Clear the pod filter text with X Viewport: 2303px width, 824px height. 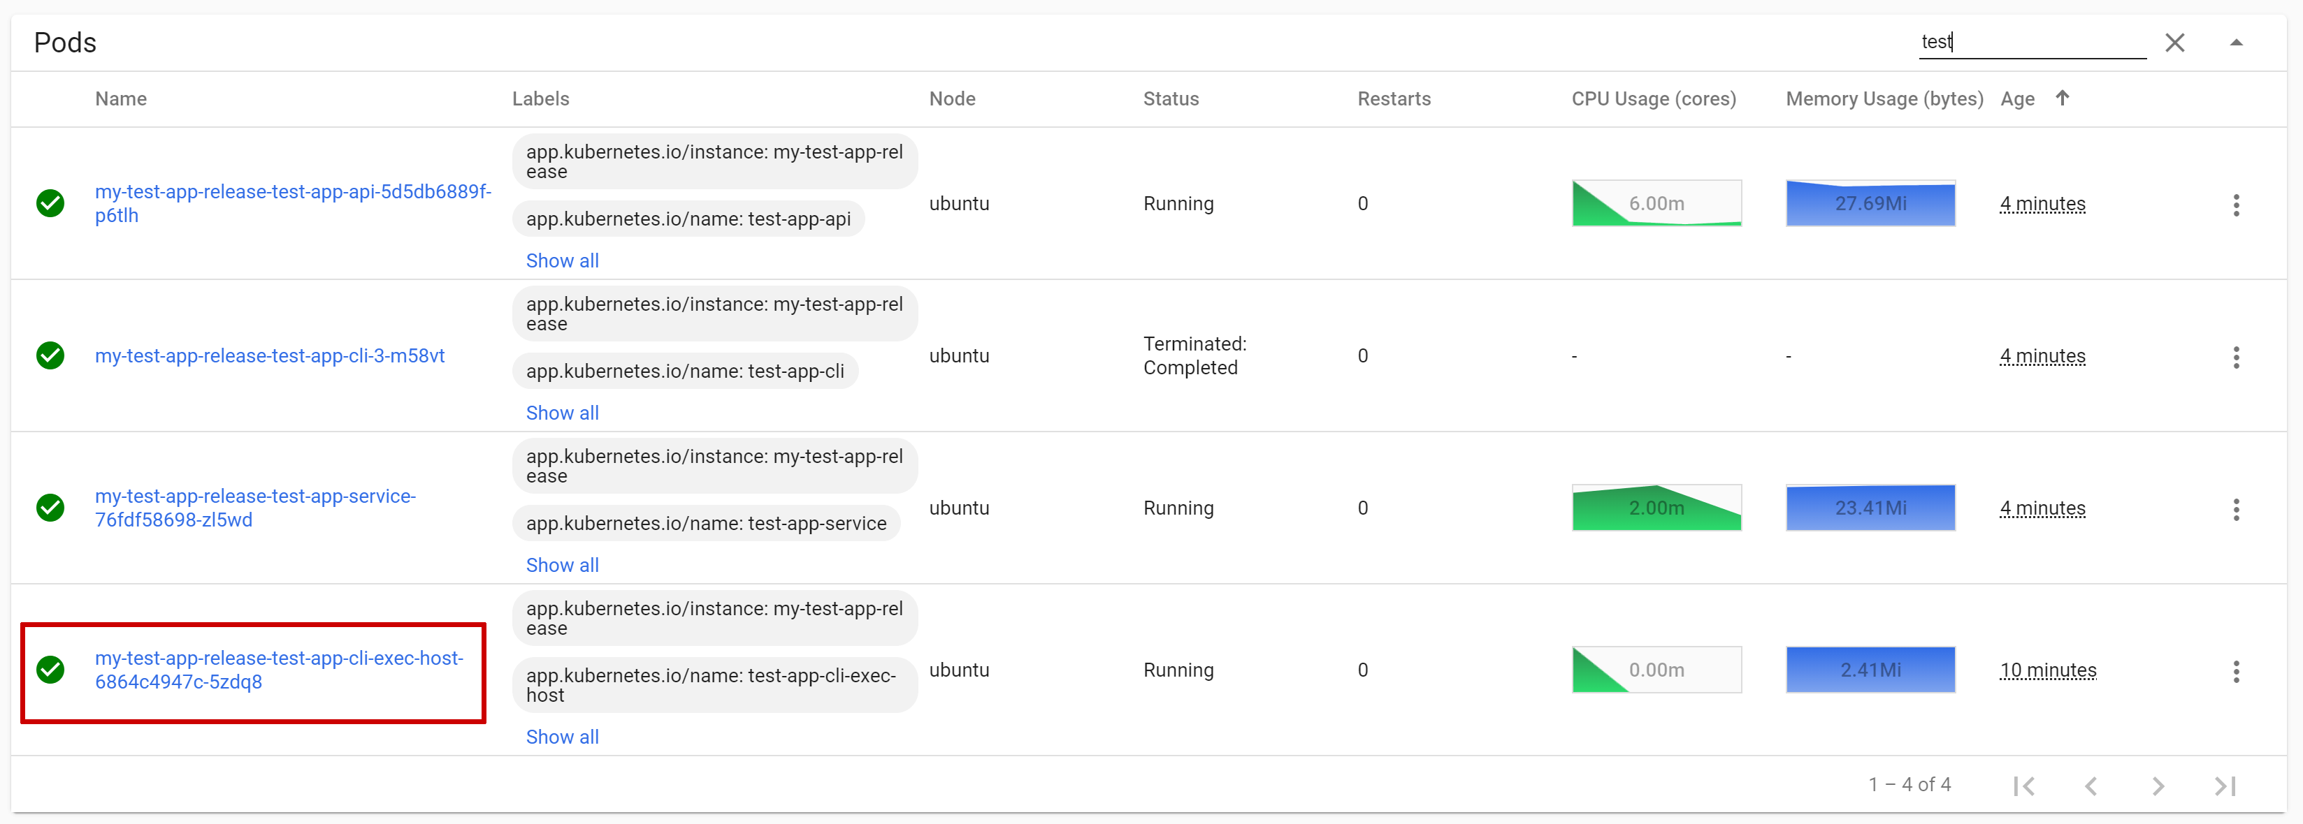2174,43
